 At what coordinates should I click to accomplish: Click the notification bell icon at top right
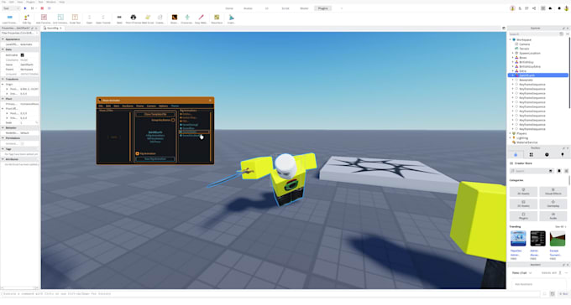(x=559, y=8)
